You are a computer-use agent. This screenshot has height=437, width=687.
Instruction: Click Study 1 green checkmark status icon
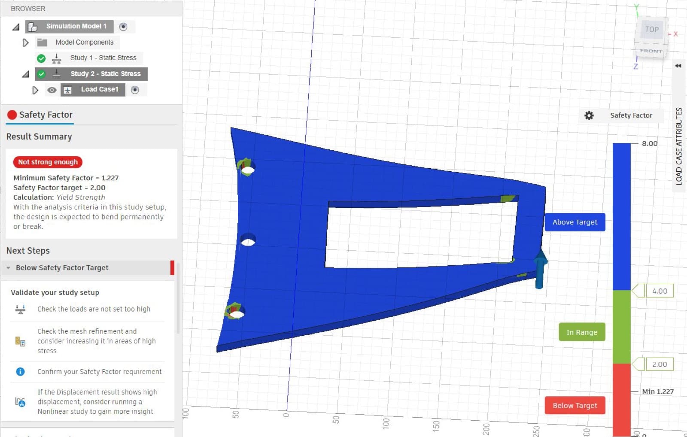point(41,58)
